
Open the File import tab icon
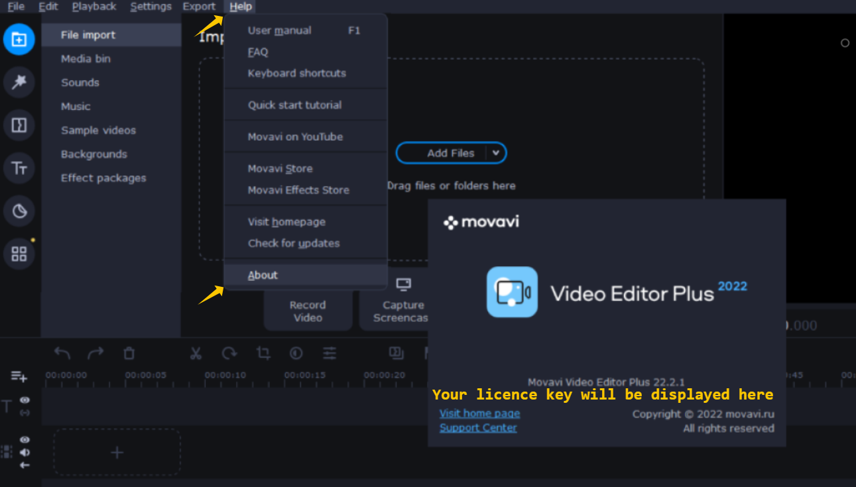point(19,40)
